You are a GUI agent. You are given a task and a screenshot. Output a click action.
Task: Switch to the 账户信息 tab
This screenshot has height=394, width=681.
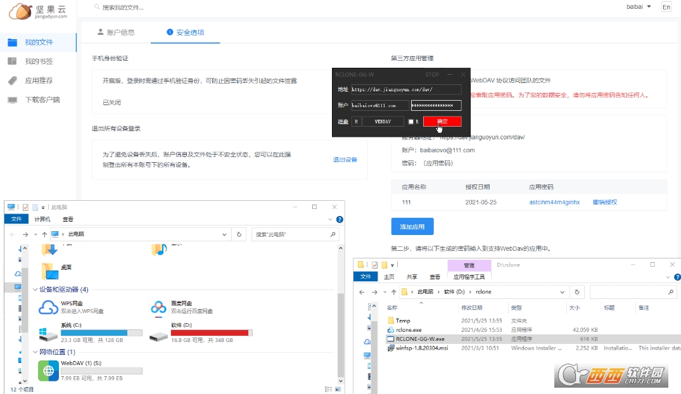coord(116,32)
